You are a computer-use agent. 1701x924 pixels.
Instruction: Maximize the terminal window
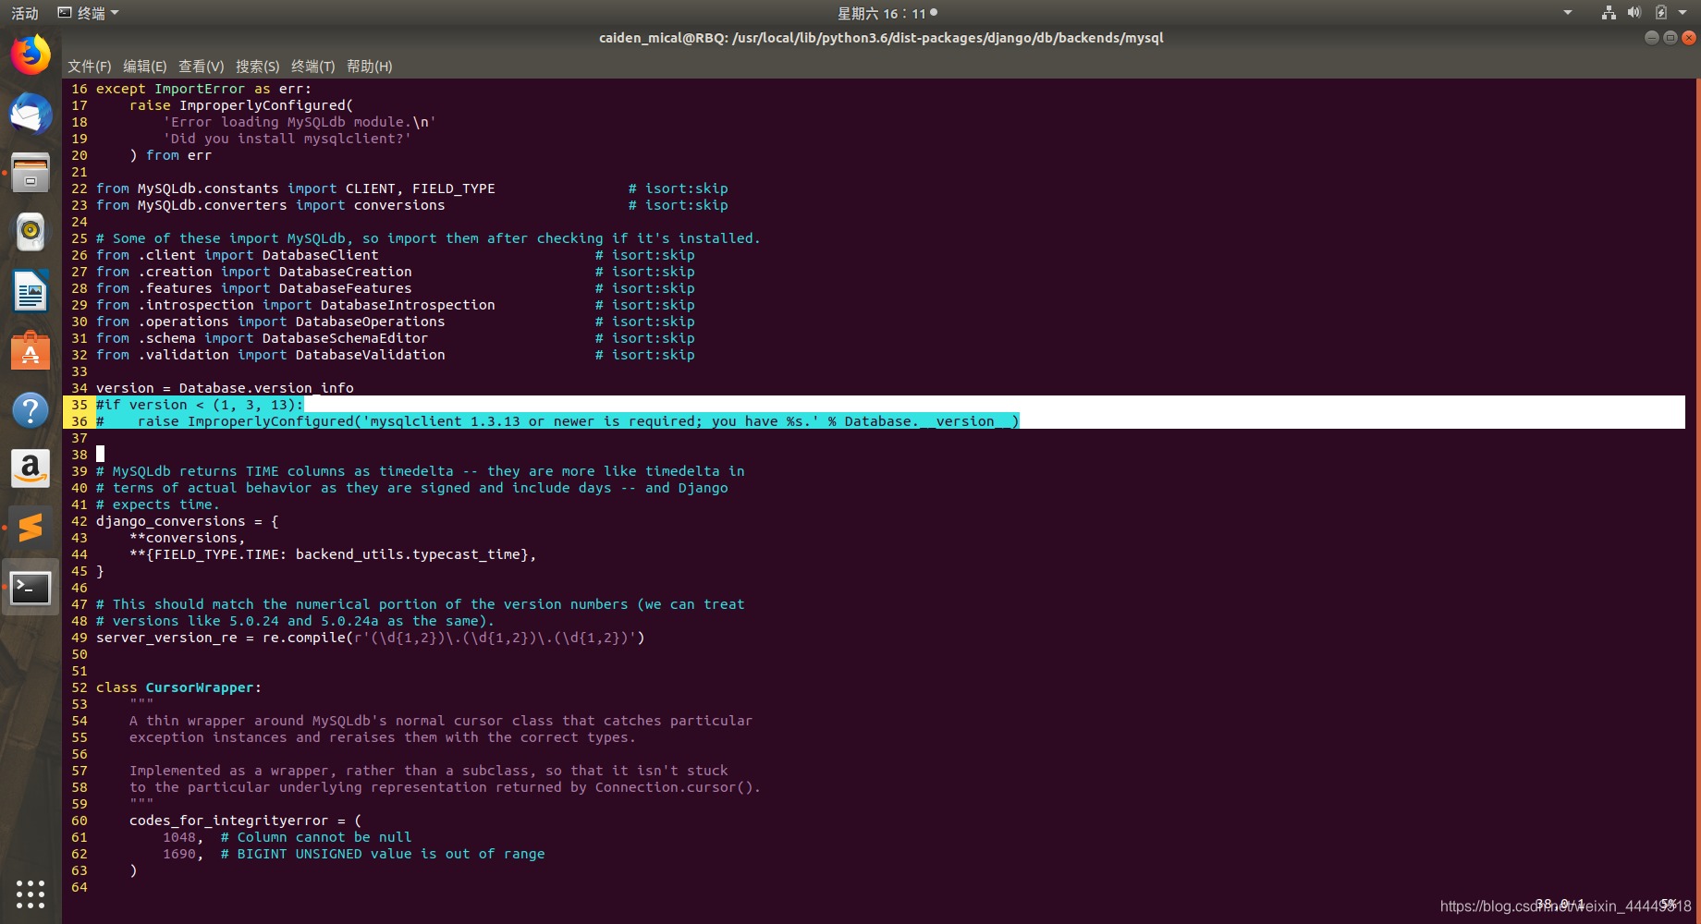(1670, 38)
